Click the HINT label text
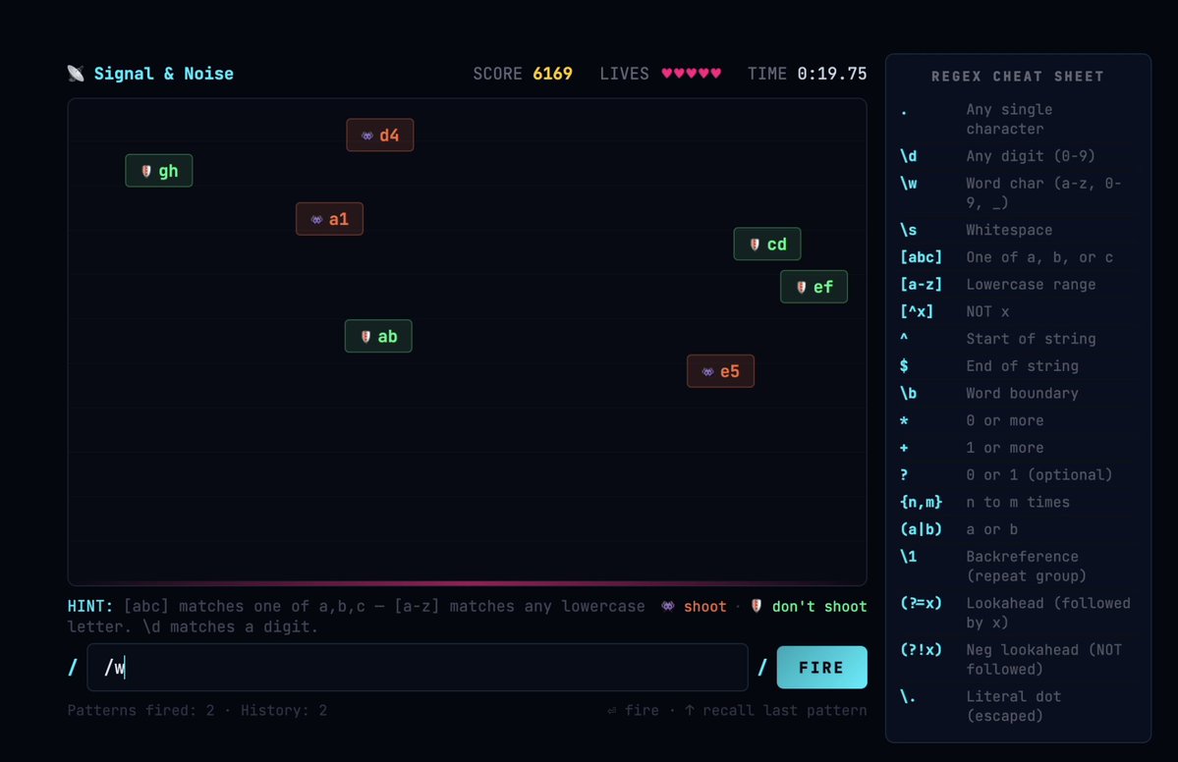The image size is (1178, 762). coord(90,606)
